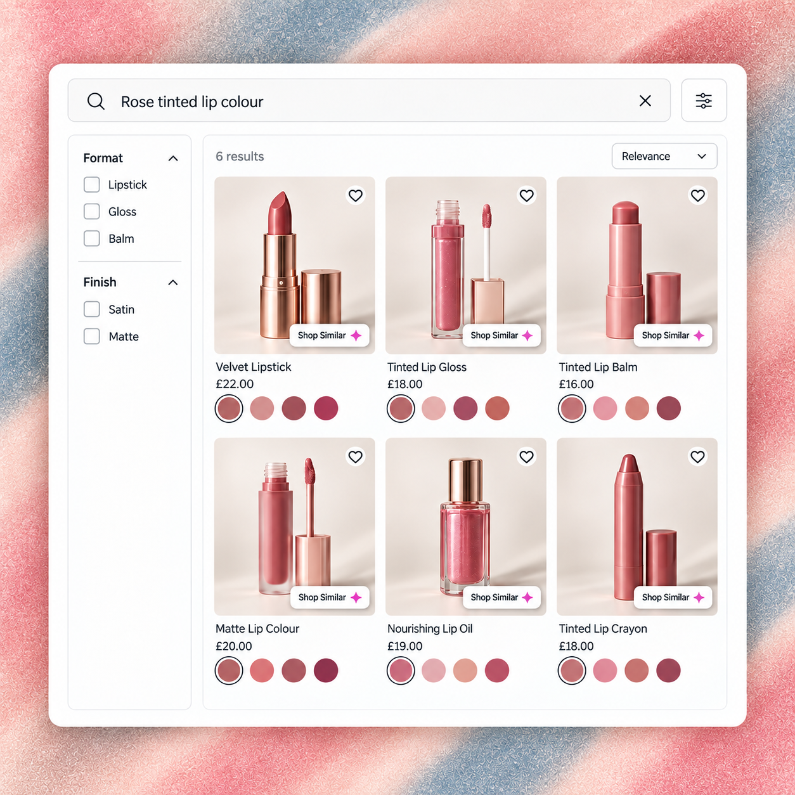Select fourth shade swatch of Velvet Lipstick
The image size is (795, 795).
pos(326,408)
